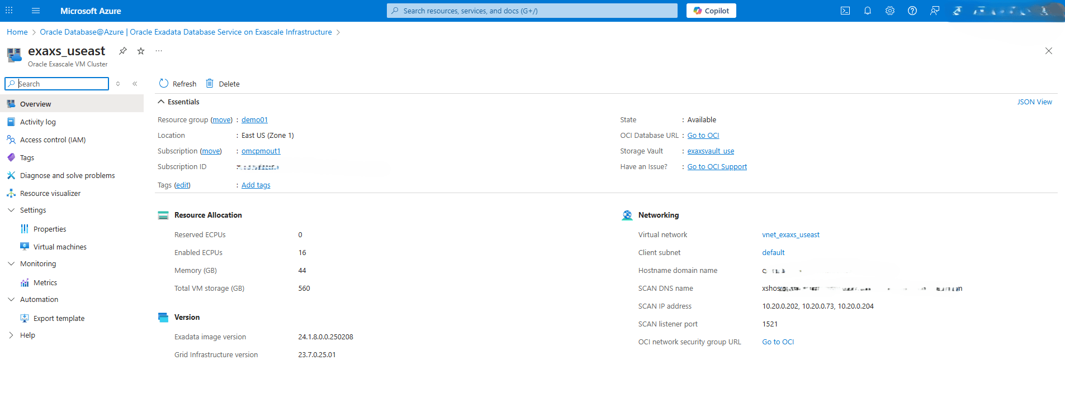The height and width of the screenshot is (413, 1065).
Task: Click Go to OCI Support link
Action: click(x=717, y=166)
